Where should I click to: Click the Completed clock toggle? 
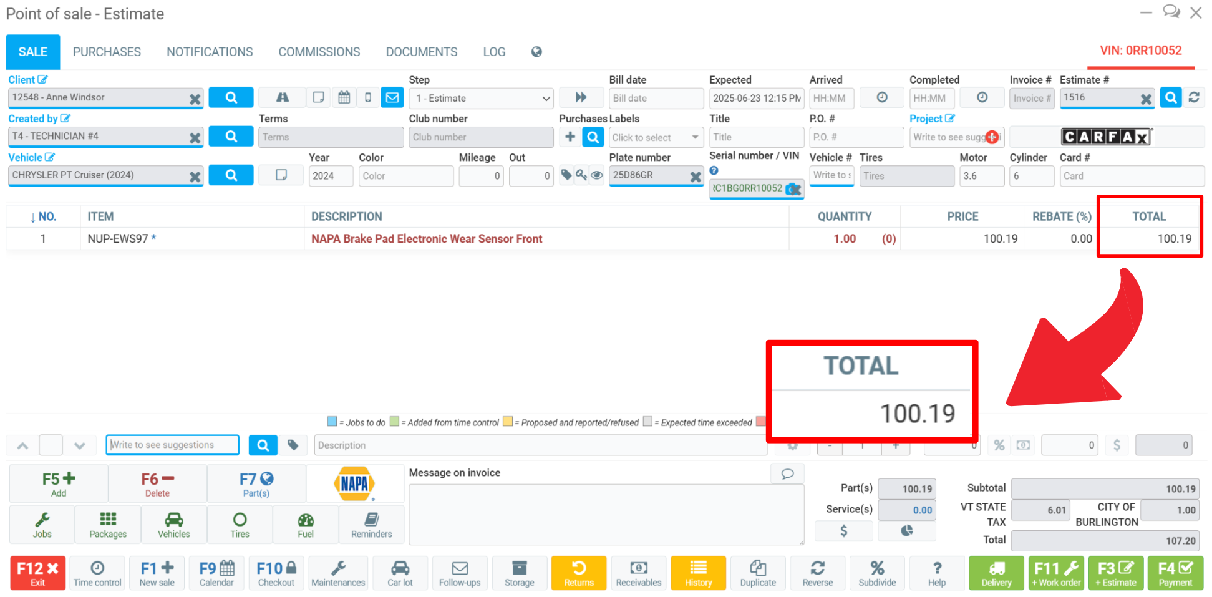[x=982, y=98]
